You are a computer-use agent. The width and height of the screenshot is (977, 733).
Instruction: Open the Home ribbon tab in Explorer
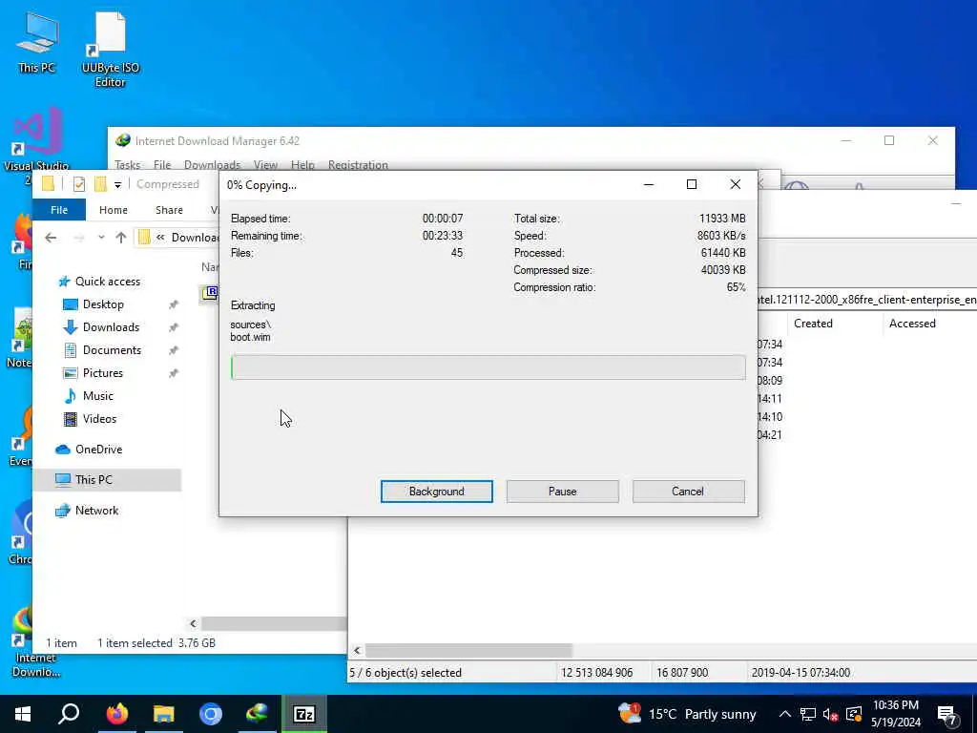114,210
